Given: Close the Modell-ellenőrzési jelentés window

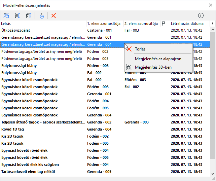Looking at the screenshot, I should click(x=211, y=5).
